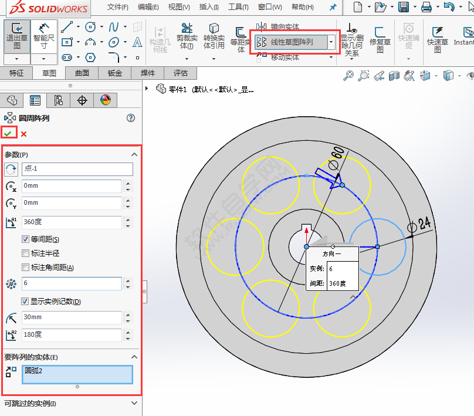Screen dimensions: 474x416
Task: Switch to the 特征 tab
Action: point(16,73)
